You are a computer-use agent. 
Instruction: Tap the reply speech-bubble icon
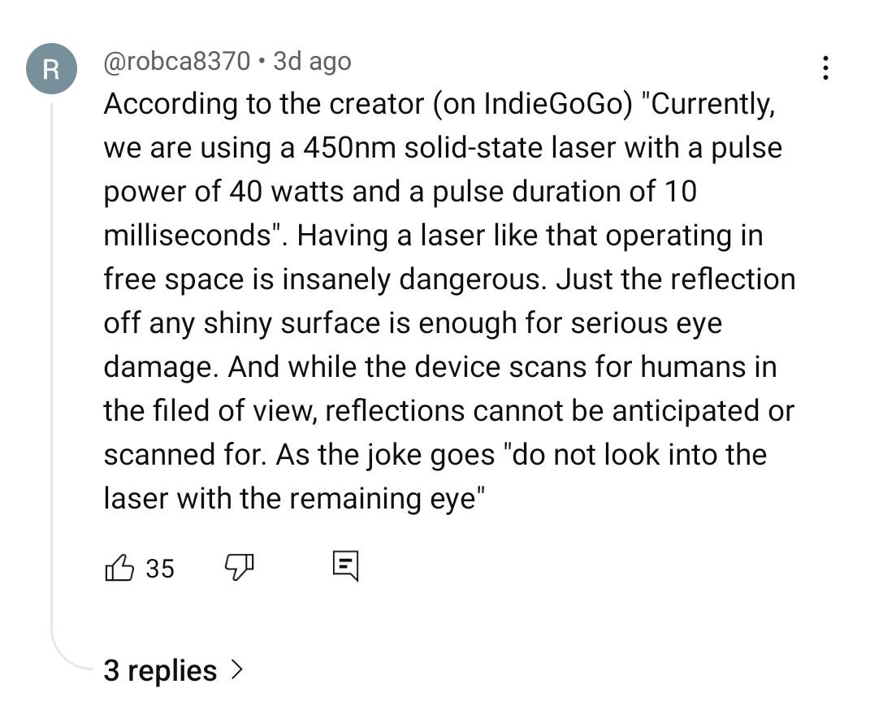click(346, 566)
